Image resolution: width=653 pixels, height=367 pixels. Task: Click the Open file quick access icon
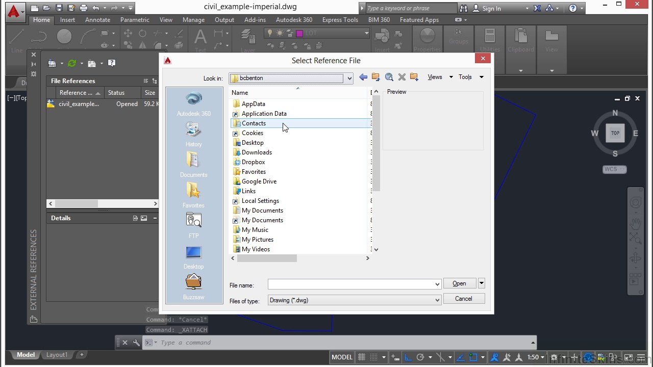(47, 8)
